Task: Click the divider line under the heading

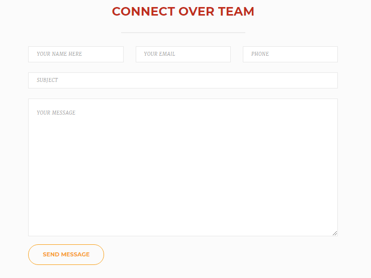Action: click(183, 33)
